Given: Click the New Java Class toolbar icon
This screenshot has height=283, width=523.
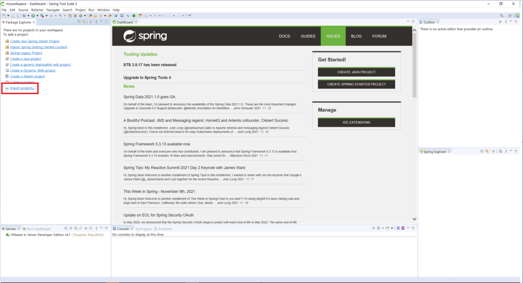Looking at the screenshot, I should pos(81,16).
